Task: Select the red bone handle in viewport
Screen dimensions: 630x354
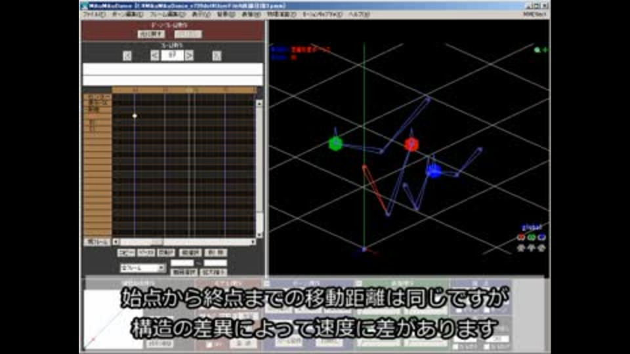Action: coord(411,144)
